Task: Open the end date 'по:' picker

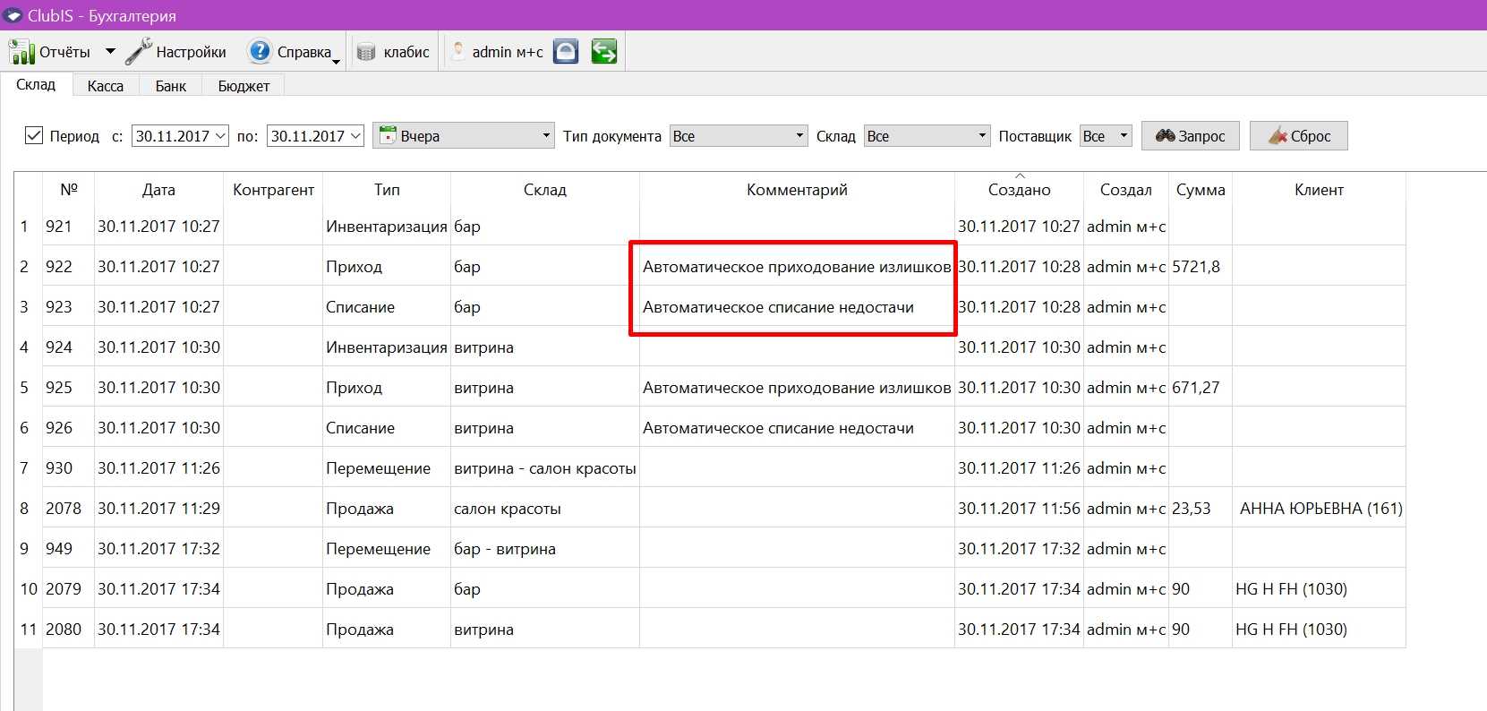Action: coord(316,136)
